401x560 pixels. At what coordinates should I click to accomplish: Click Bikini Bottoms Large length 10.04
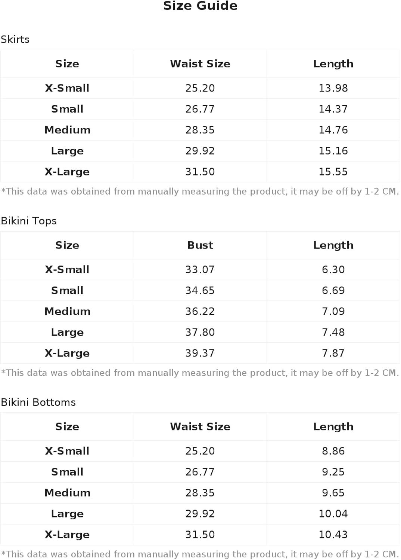coord(333,514)
